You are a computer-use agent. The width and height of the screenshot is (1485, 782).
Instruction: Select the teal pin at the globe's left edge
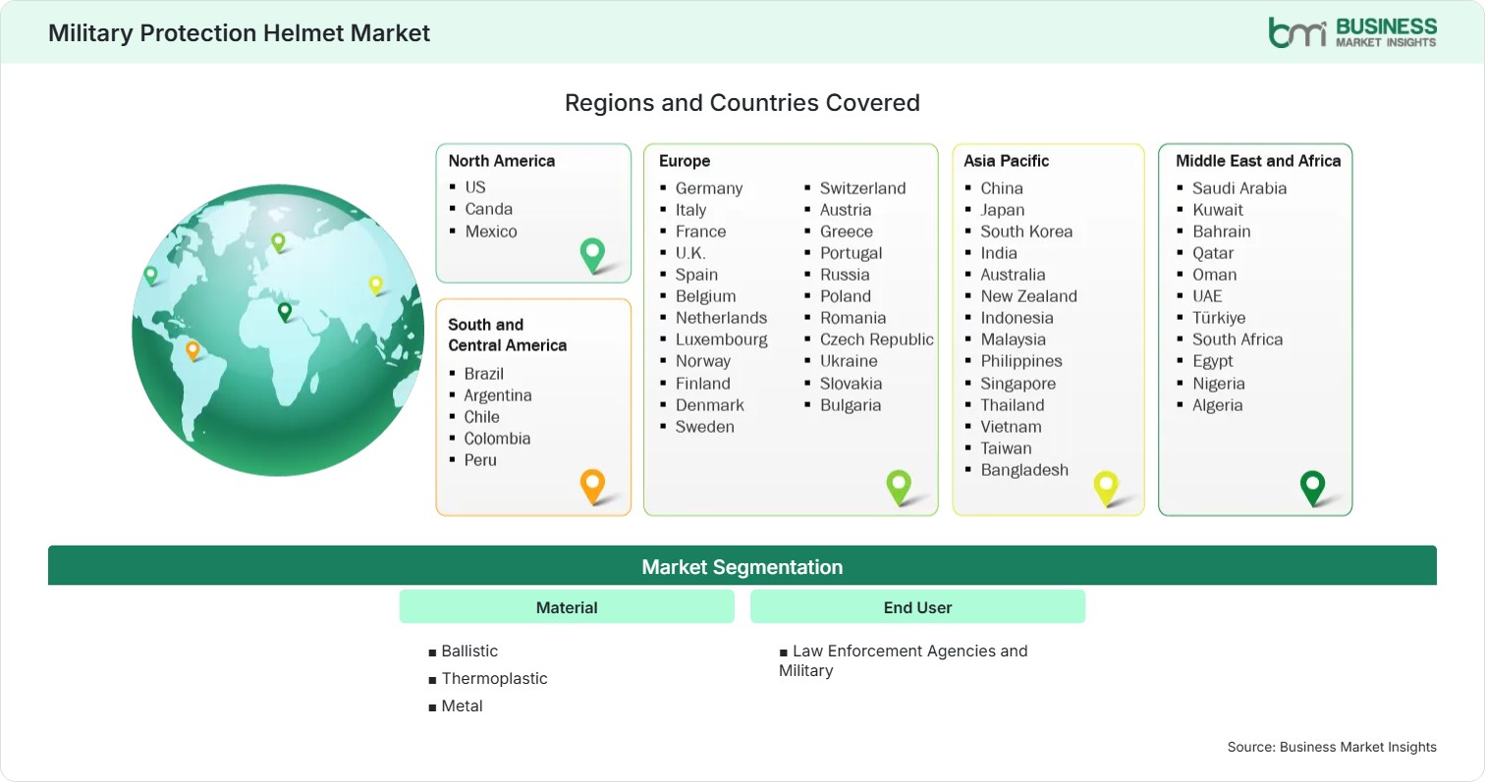[x=150, y=276]
